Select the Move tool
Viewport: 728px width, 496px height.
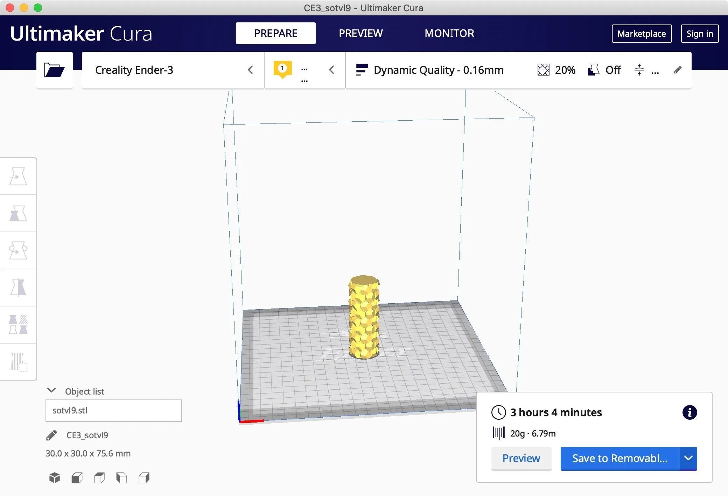18,176
